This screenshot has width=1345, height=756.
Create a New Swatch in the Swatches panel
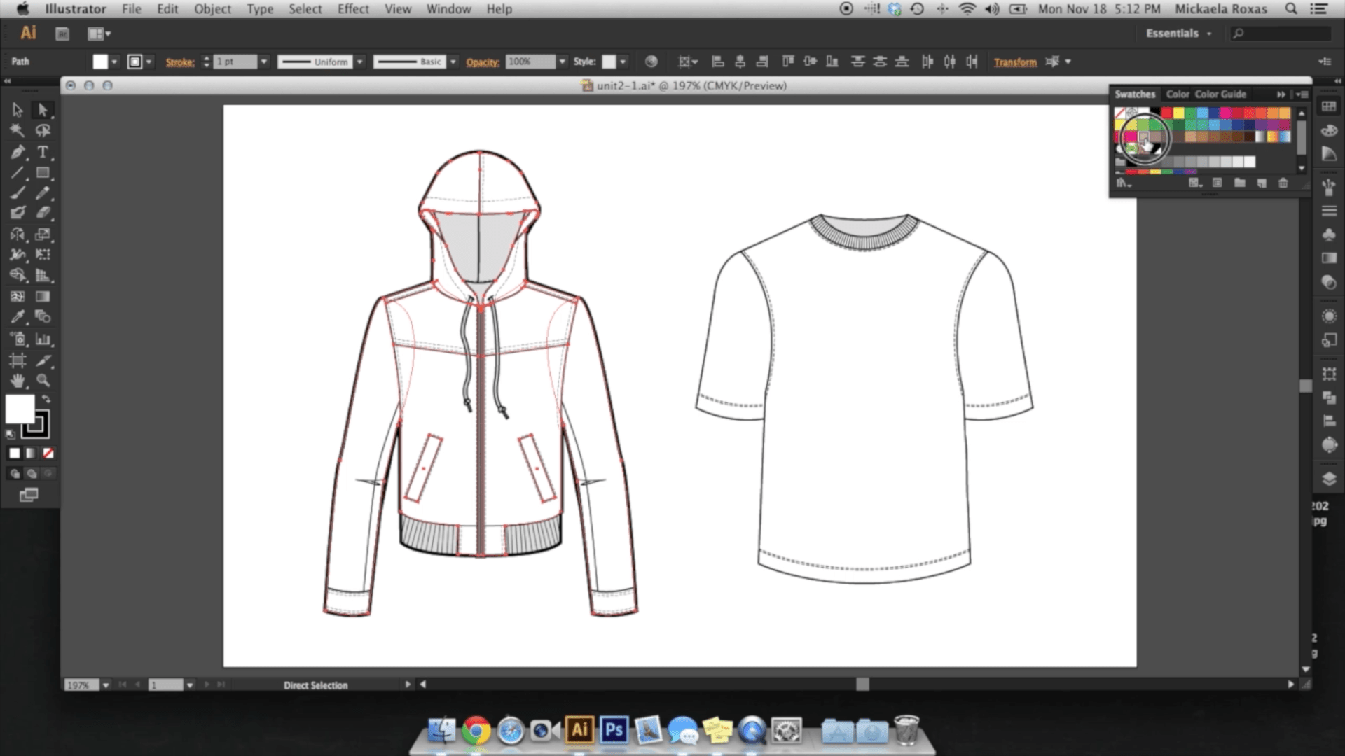click(1263, 183)
